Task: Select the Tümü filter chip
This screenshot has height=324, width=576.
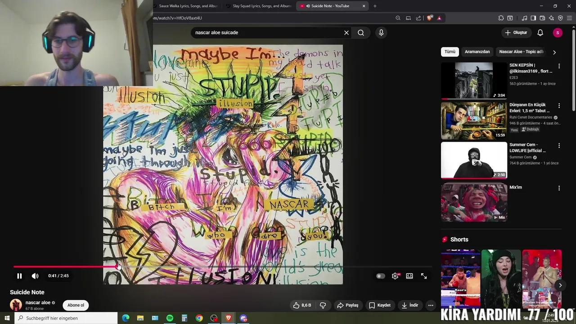Action: click(450, 52)
